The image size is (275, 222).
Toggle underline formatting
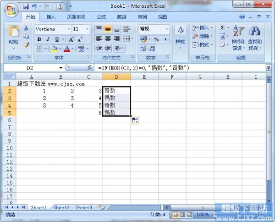click(x=57, y=39)
